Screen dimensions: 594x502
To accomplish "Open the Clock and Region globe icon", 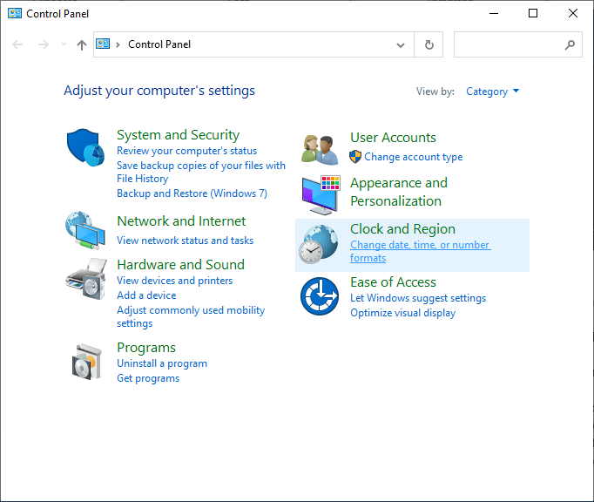I will click(319, 244).
